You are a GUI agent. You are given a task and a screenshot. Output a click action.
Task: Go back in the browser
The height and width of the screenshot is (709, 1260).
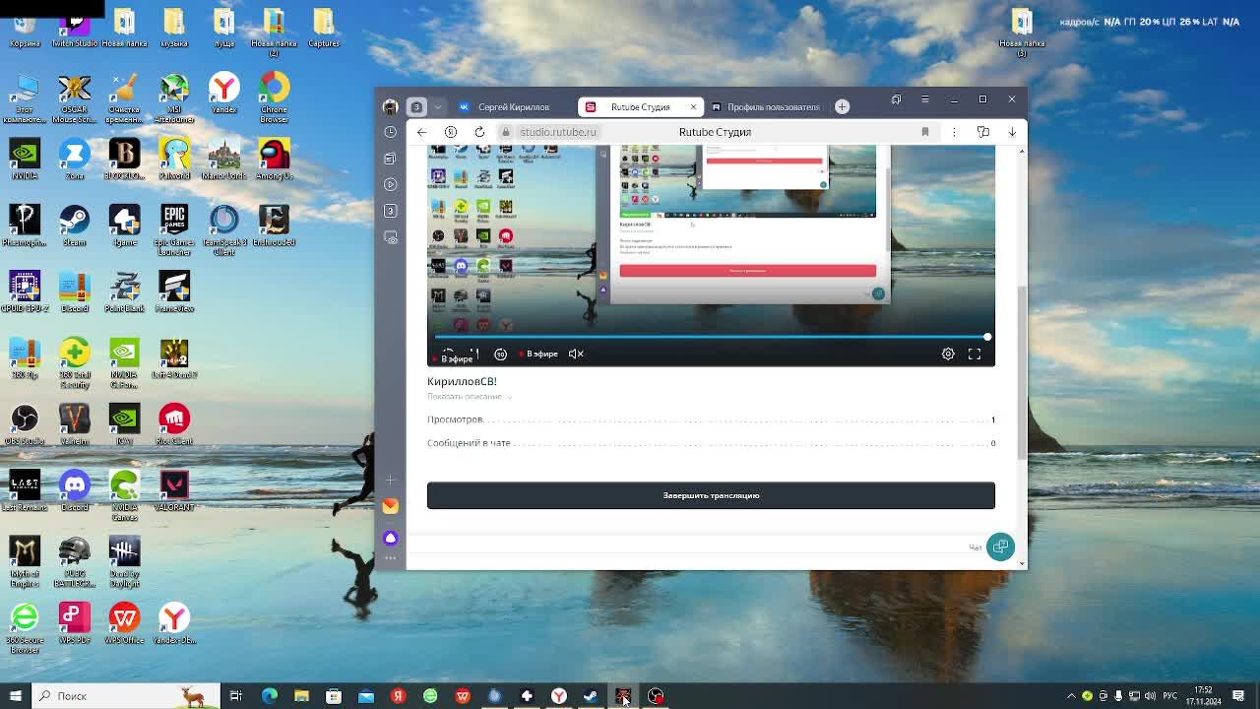[421, 132]
